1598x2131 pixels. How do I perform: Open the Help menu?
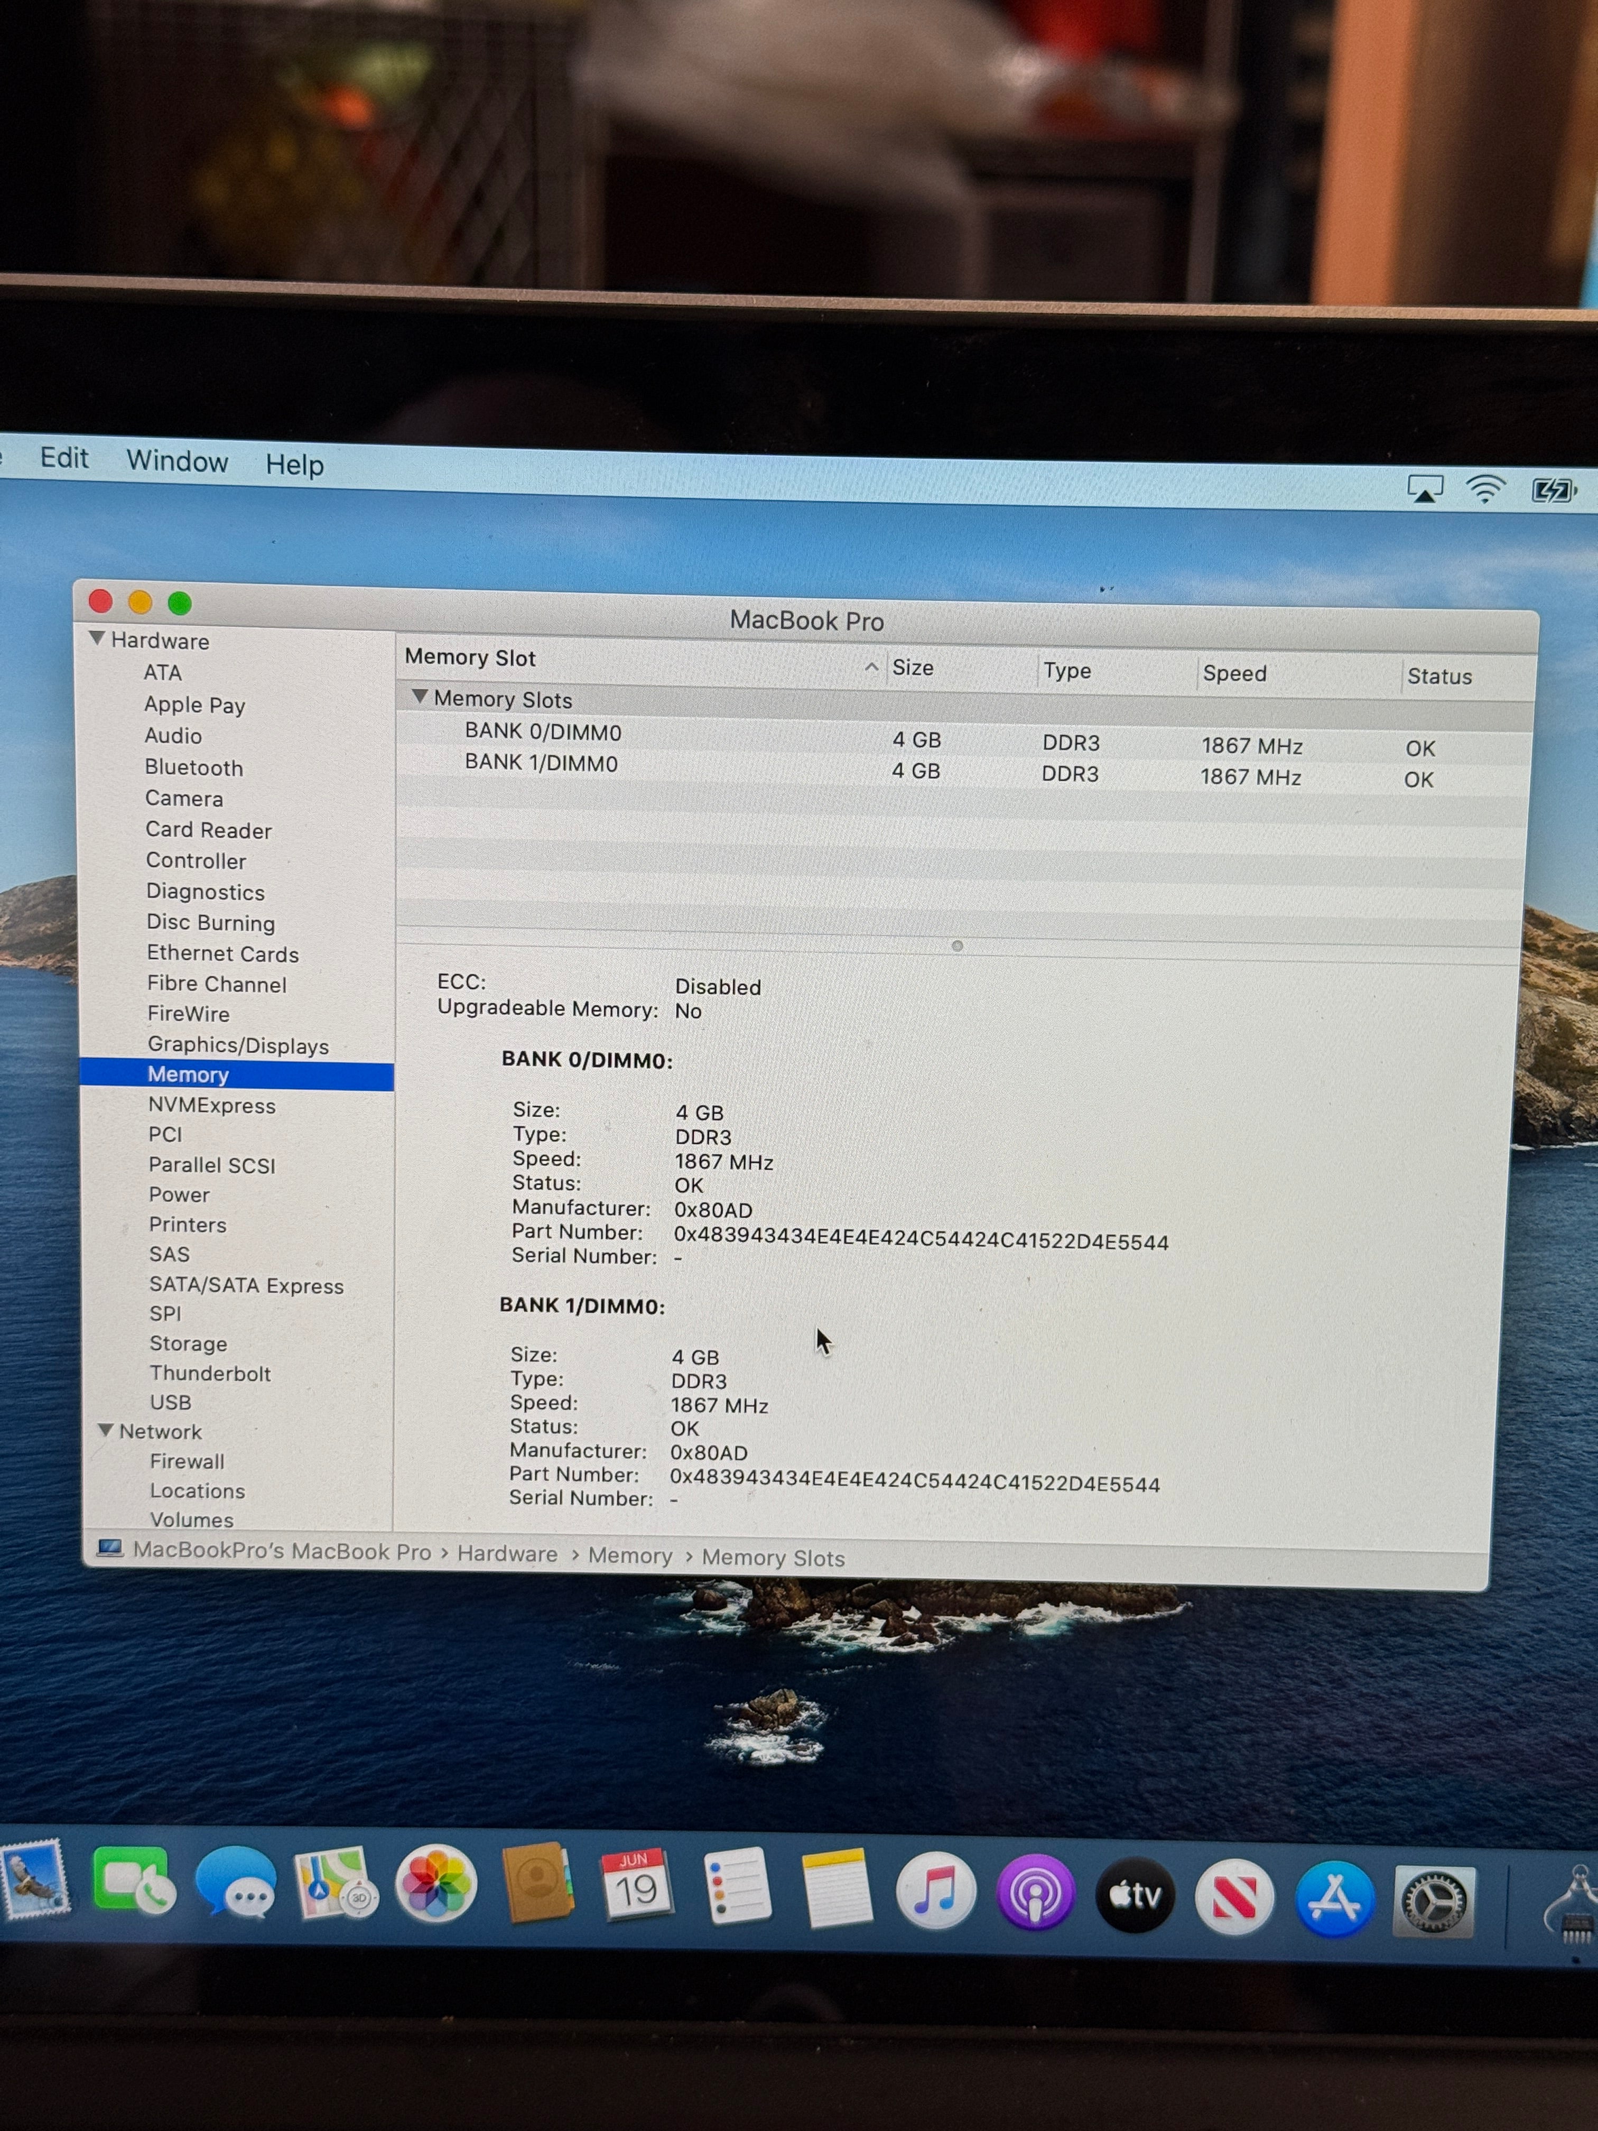pos(294,465)
